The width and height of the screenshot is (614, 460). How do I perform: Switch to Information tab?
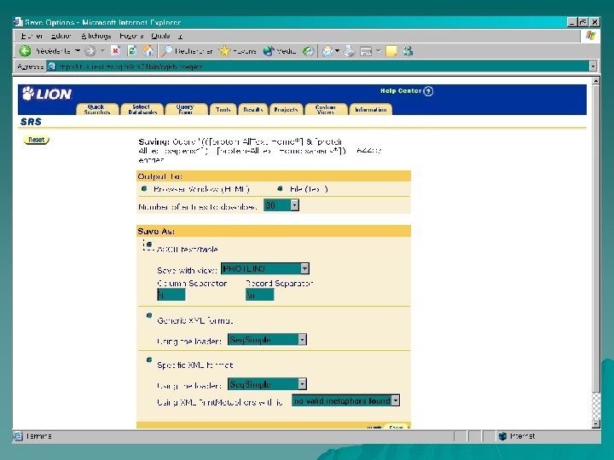pos(371,109)
